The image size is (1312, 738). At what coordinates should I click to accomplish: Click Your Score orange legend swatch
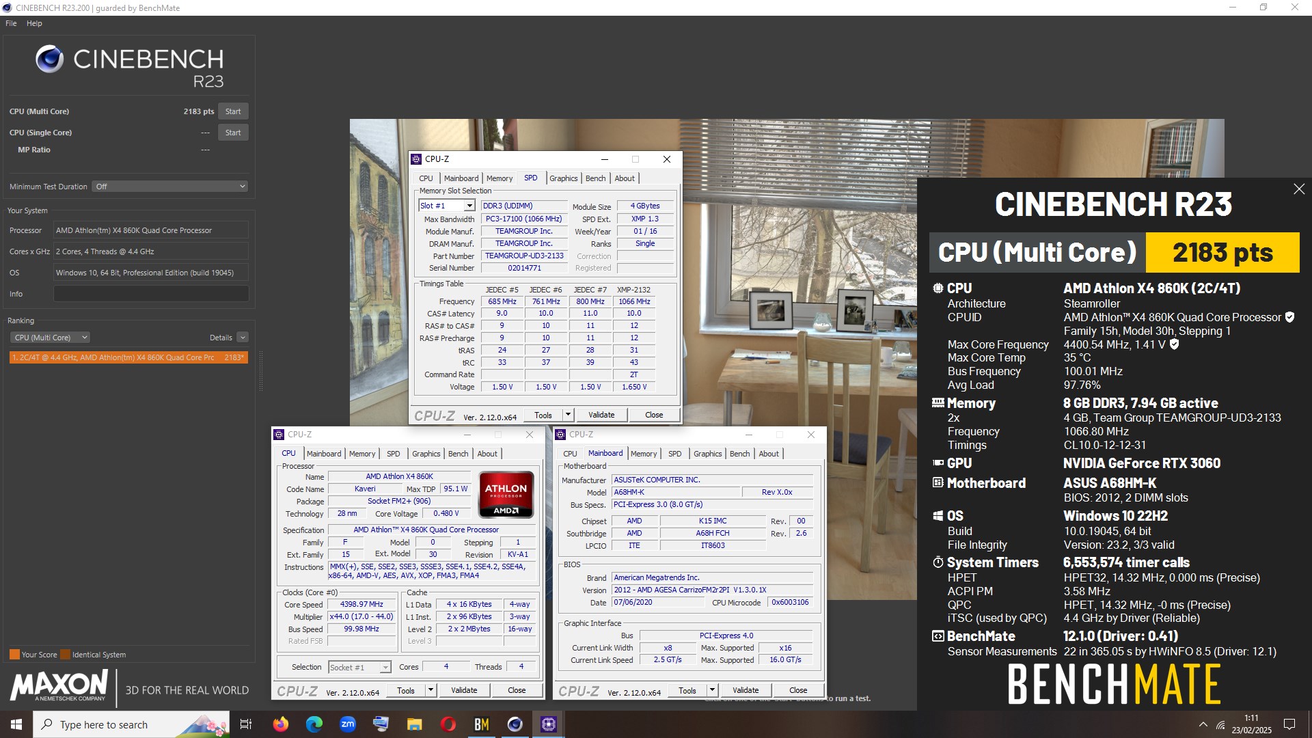coord(14,655)
